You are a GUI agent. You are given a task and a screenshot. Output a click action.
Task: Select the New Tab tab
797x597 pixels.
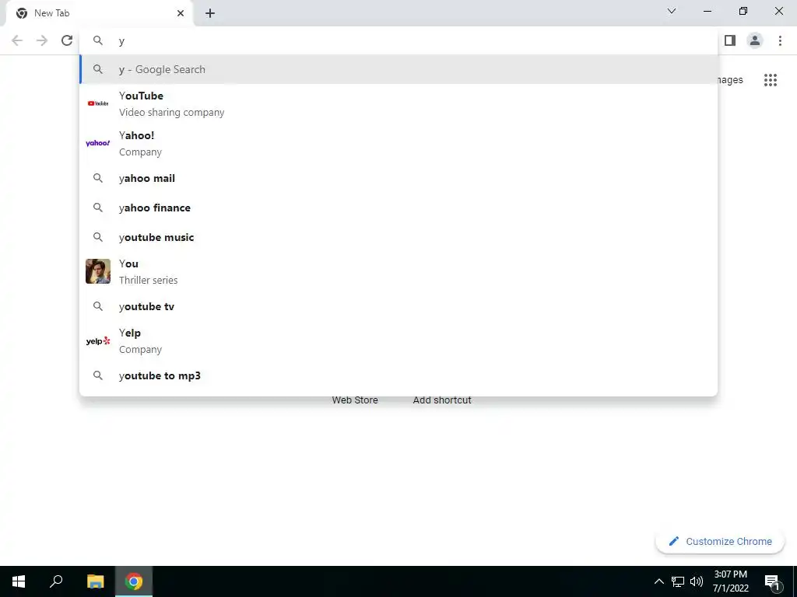[100, 13]
